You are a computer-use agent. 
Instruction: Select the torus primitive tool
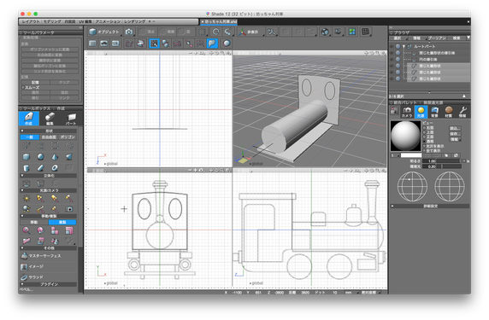click(55, 168)
